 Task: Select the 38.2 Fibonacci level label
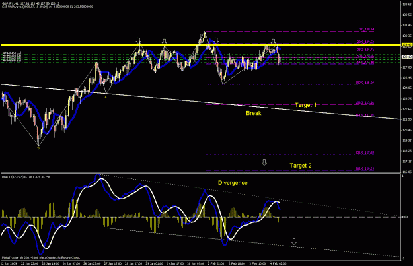tap(365, 50)
